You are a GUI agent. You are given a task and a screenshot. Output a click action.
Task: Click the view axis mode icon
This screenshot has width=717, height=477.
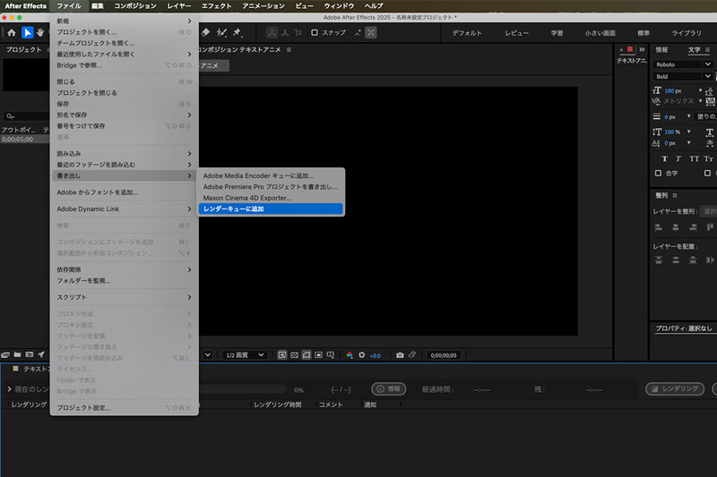298,32
